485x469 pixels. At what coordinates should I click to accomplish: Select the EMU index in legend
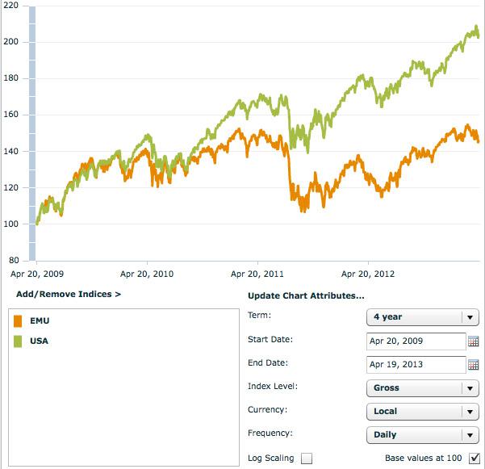click(40, 321)
